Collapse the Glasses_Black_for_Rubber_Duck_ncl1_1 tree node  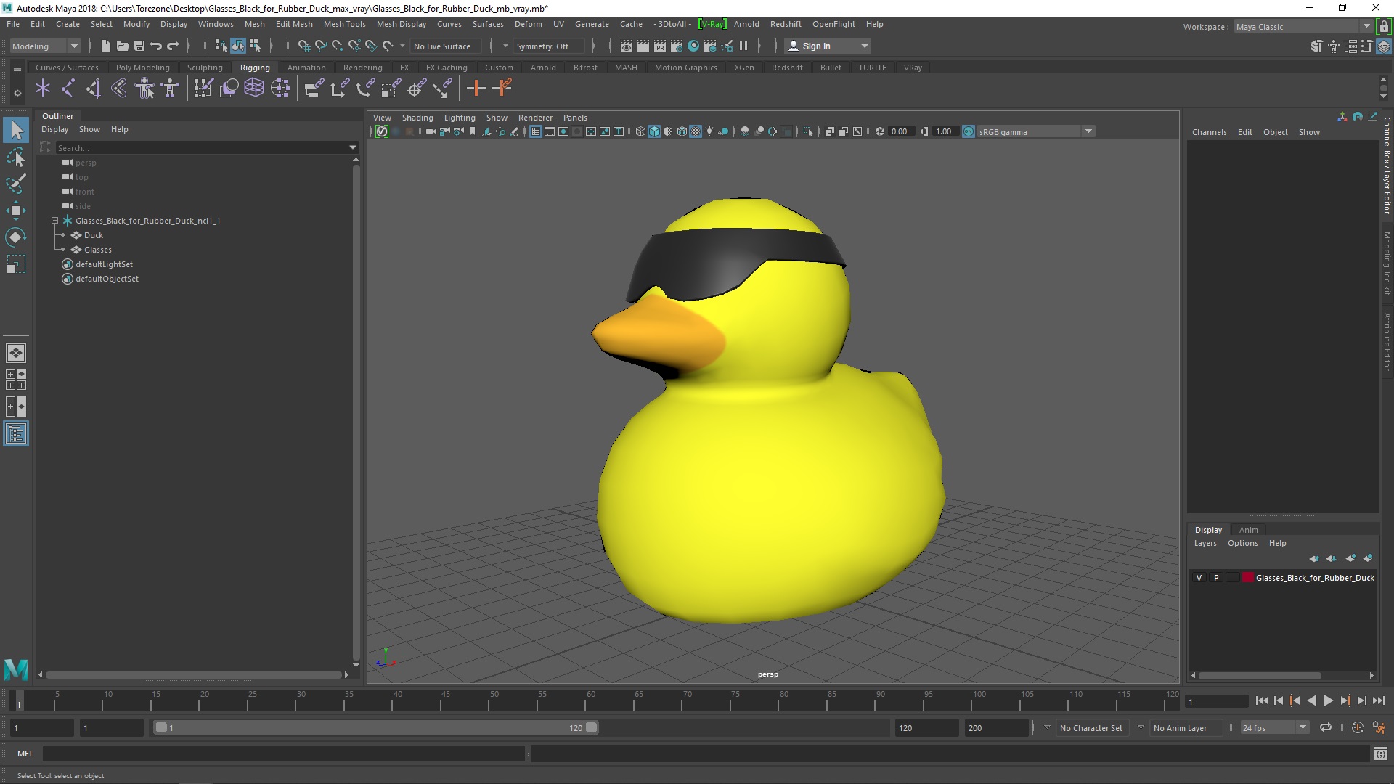pos(54,221)
